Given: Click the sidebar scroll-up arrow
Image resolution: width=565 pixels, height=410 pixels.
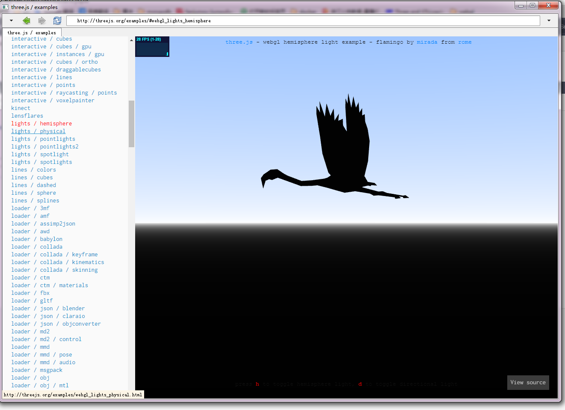Looking at the screenshot, I should tap(131, 40).
